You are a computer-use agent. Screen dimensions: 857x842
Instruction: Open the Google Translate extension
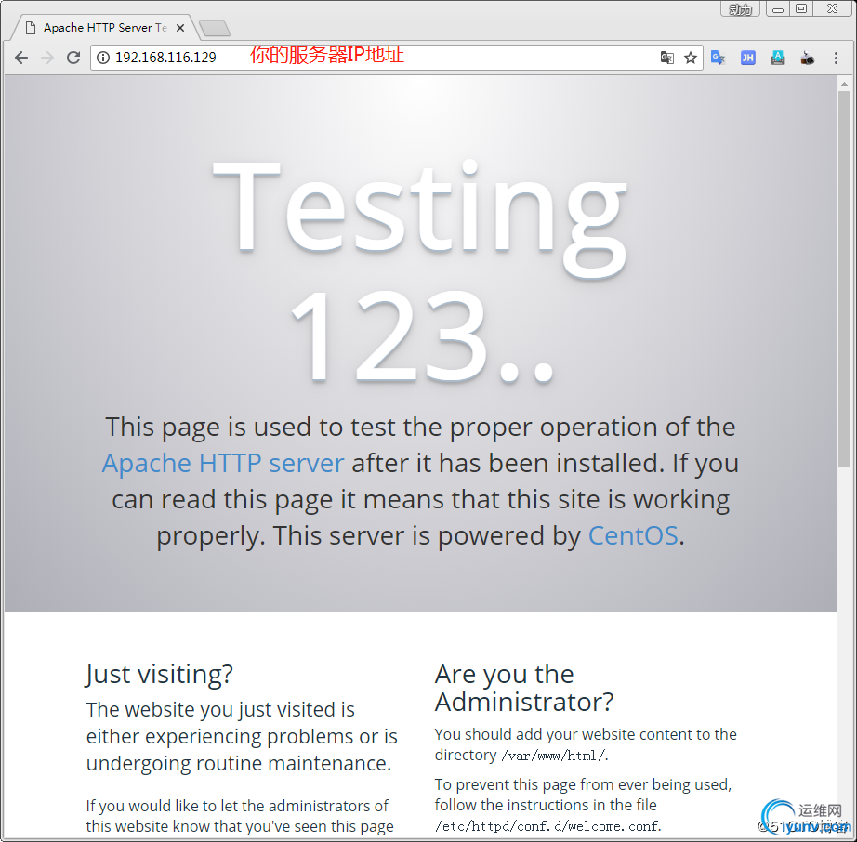[x=718, y=58]
